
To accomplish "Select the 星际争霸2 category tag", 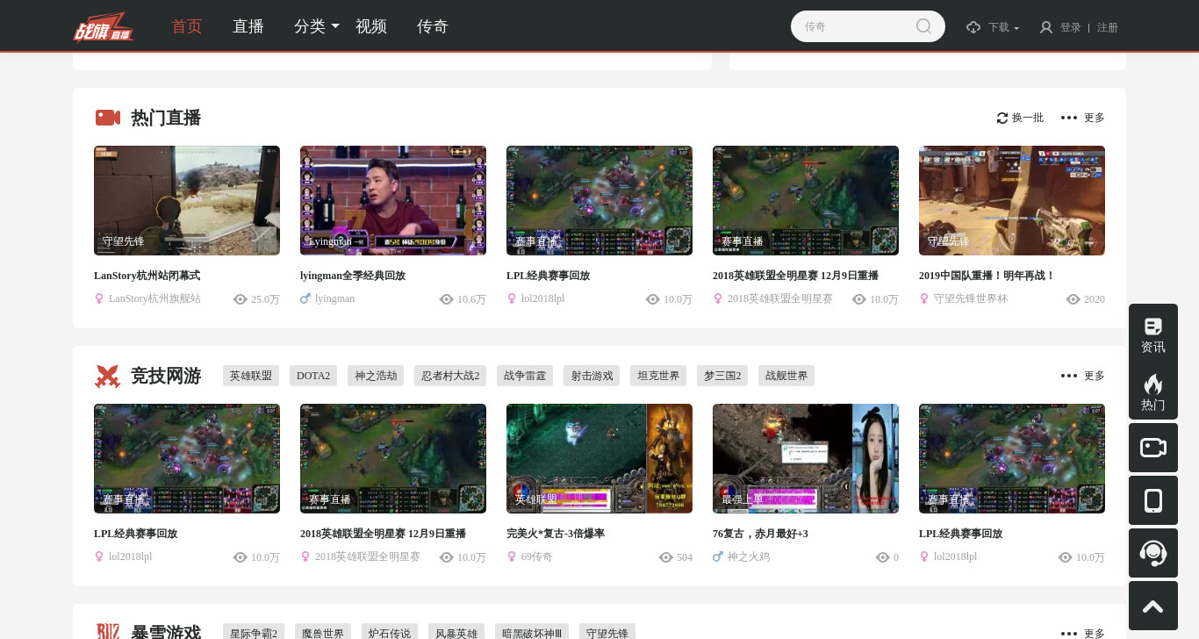I will point(254,632).
